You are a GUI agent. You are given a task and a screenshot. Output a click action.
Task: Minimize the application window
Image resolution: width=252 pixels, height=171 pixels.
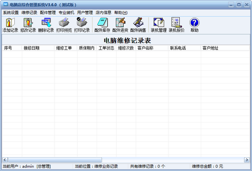point(231,5)
